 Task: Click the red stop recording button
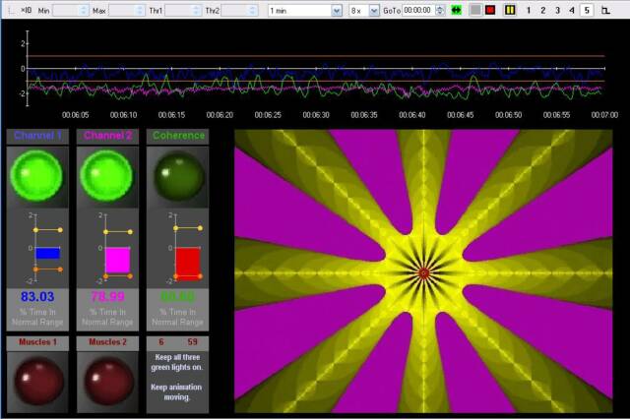click(x=490, y=11)
